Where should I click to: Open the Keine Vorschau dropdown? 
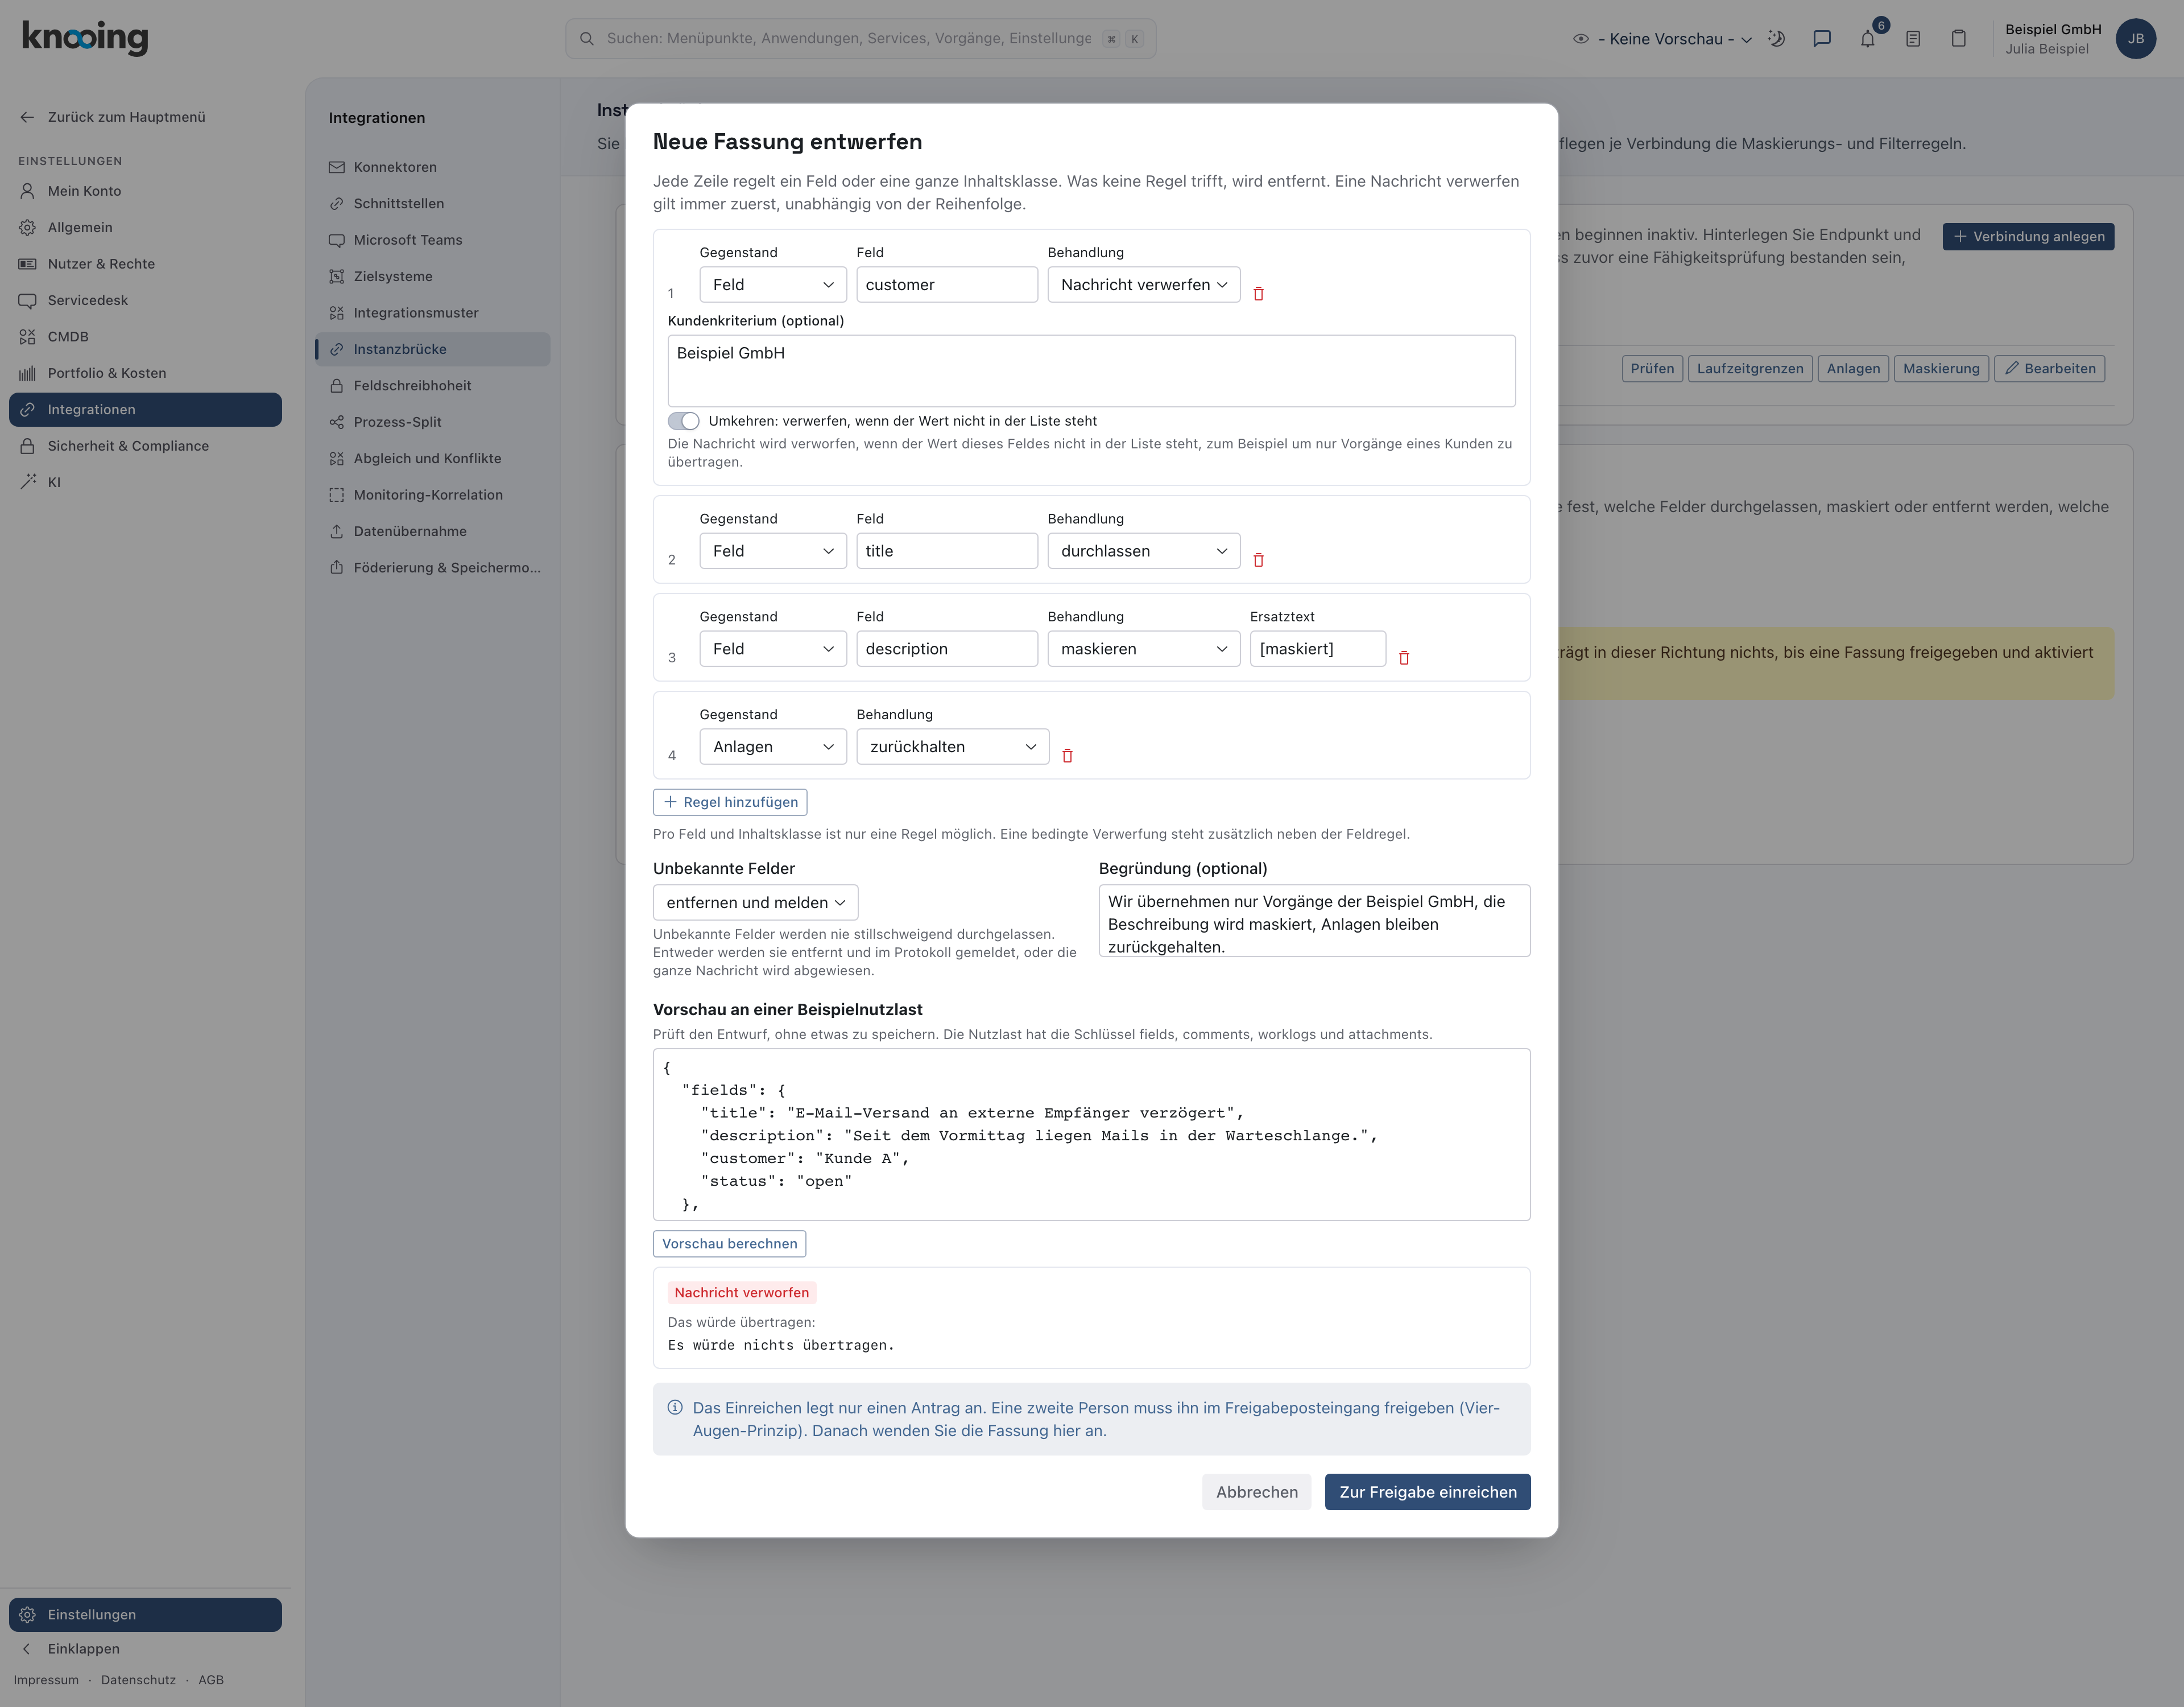[x=1663, y=39]
